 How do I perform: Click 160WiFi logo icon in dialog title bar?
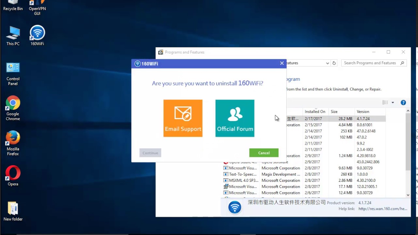pos(137,64)
